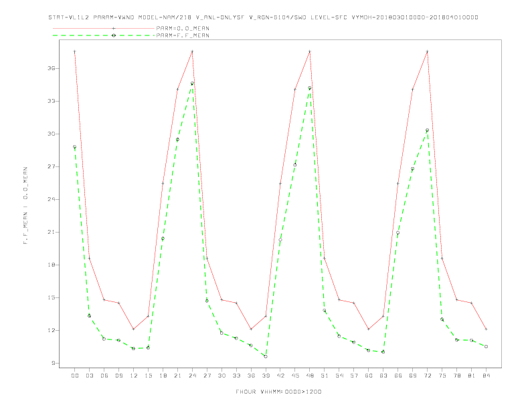Click the y-axis tick label 30

(x=52, y=134)
